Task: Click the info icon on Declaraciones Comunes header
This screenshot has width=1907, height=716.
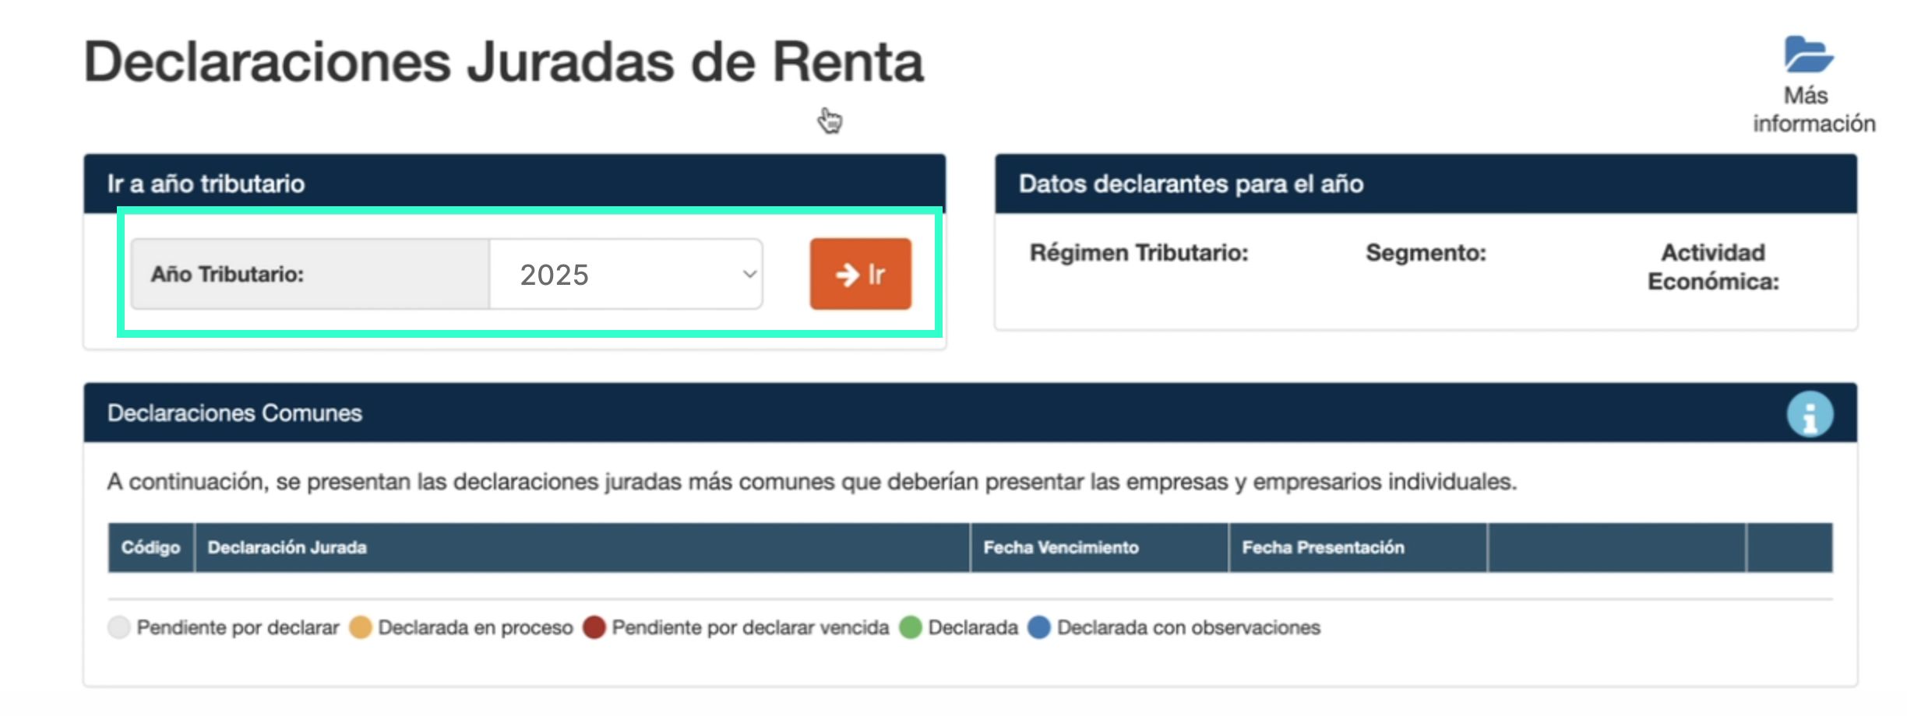Action: (1810, 413)
